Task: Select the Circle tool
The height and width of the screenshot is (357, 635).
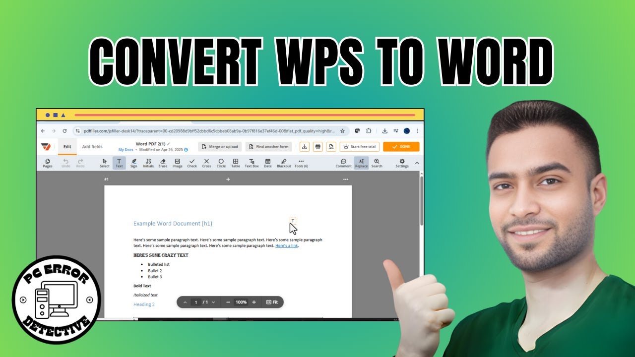Action: (x=221, y=163)
